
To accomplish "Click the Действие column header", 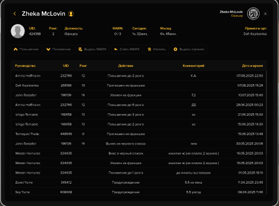I will click(x=126, y=66).
